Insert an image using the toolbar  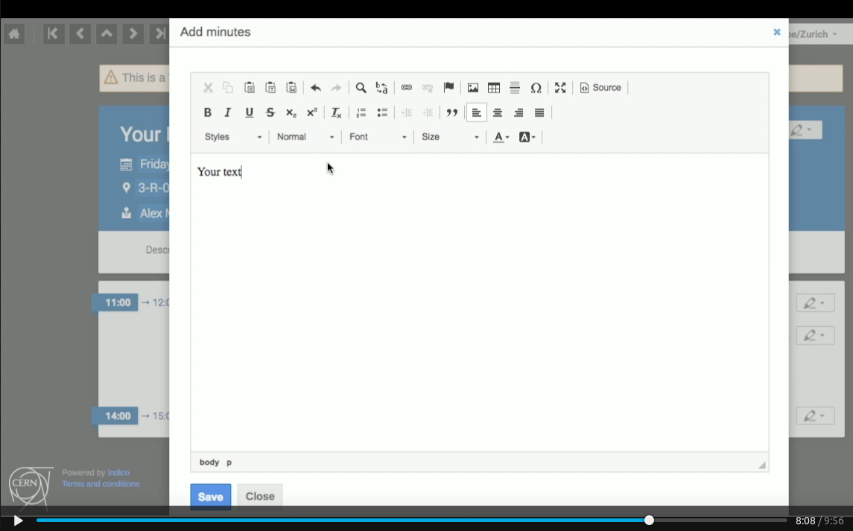[473, 88]
